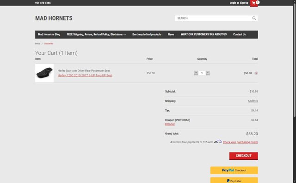Screen dimensions: 296x183
Task: Click Check your purchasing power link
Action: pos(240,142)
